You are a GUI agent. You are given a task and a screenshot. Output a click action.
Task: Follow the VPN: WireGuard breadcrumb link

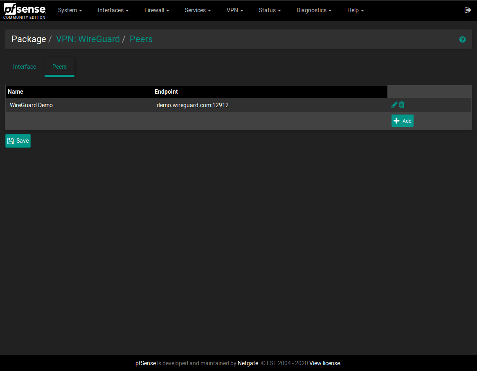pos(88,39)
